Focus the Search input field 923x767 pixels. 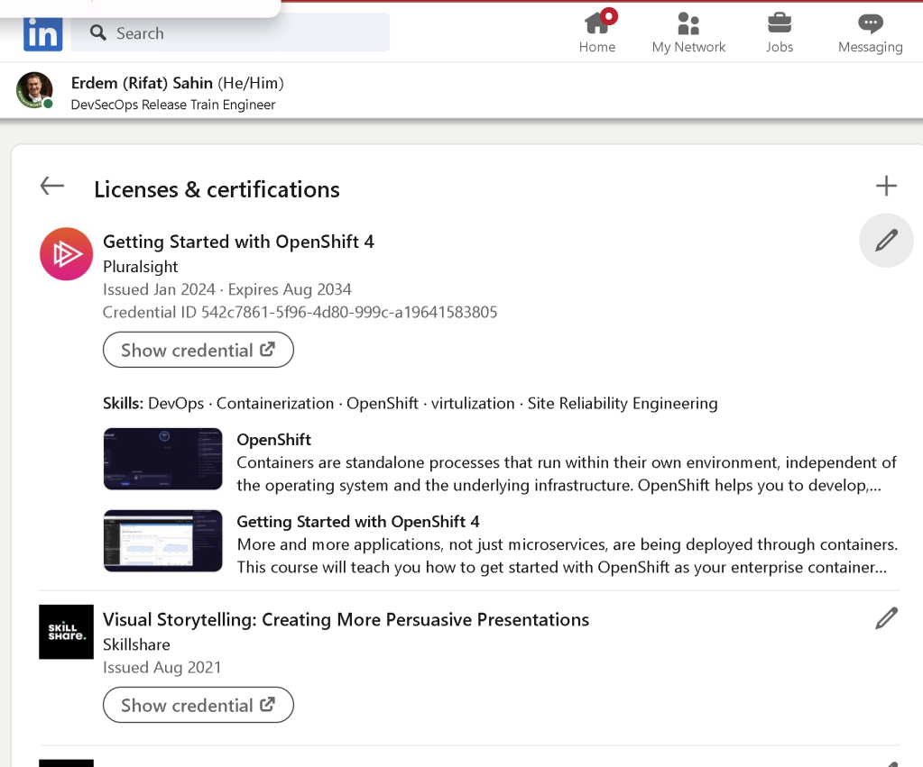coord(230,32)
